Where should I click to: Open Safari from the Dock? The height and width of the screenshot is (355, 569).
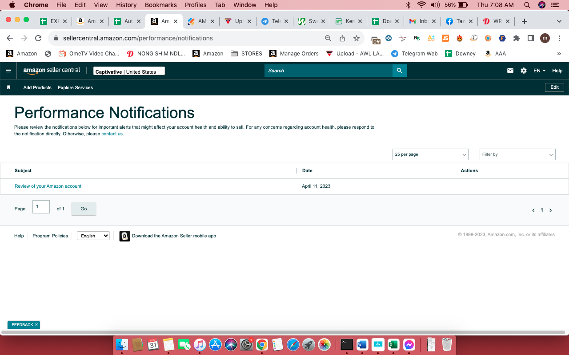[x=293, y=345]
